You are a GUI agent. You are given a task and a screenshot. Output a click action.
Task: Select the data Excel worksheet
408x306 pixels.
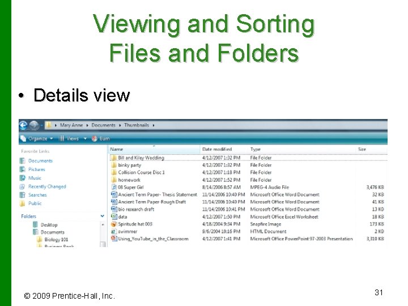click(122, 216)
